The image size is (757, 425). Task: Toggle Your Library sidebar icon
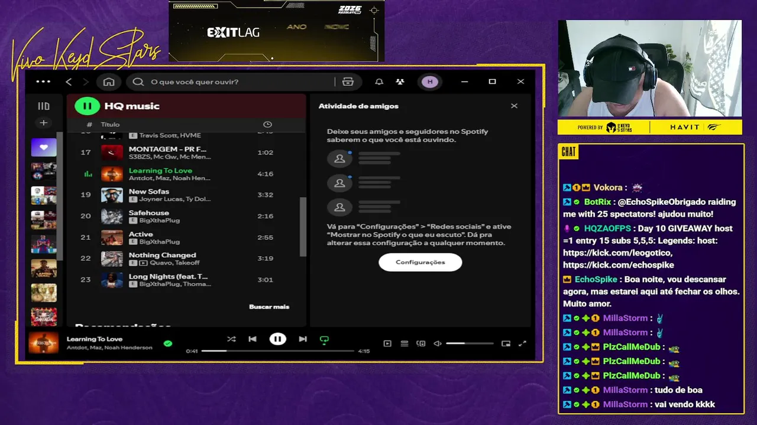(44, 106)
